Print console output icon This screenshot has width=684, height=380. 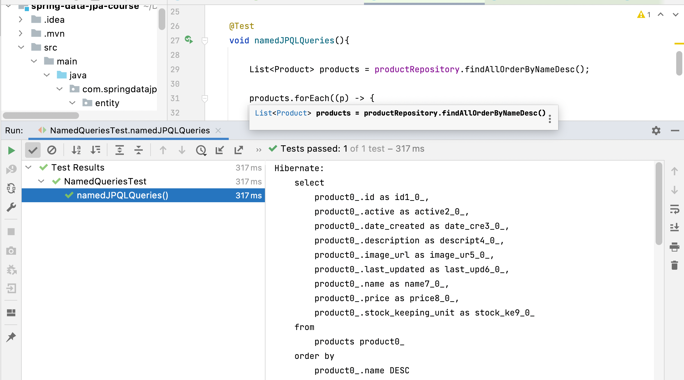point(675,247)
